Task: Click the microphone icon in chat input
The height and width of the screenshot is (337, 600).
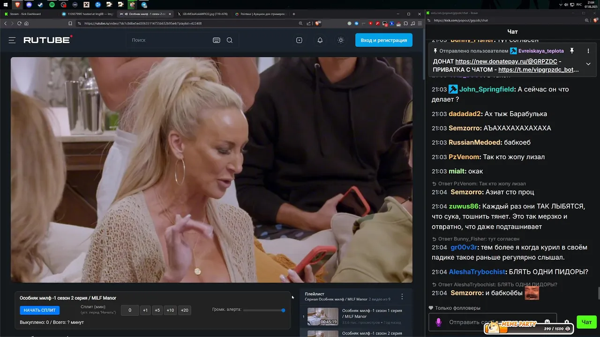Action: coord(439,322)
